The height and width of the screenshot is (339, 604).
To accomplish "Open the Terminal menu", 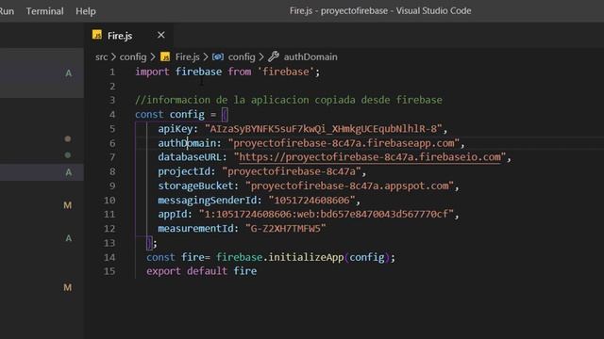I will 44,11.
